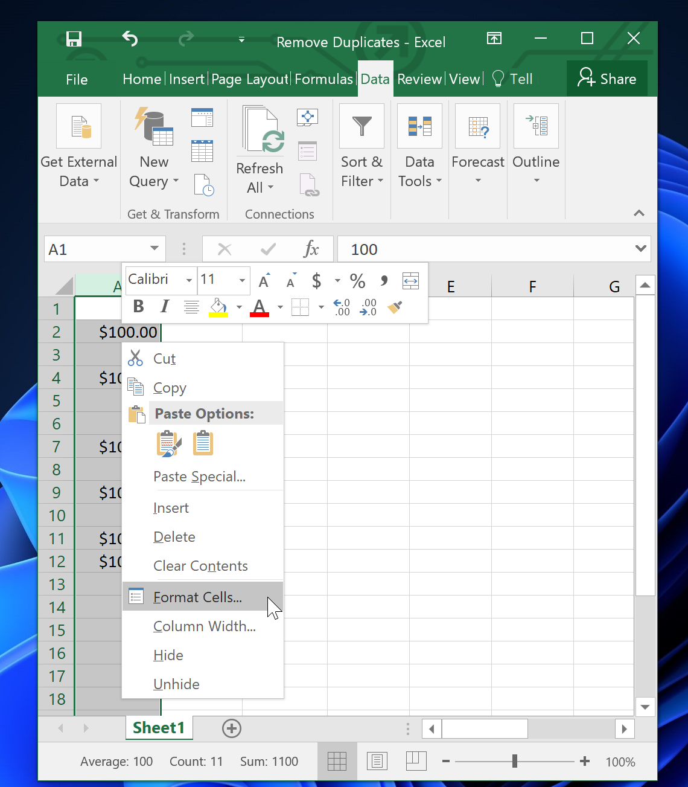Click the scissors Cut icon in the context menu
The width and height of the screenshot is (688, 787).
point(136,358)
